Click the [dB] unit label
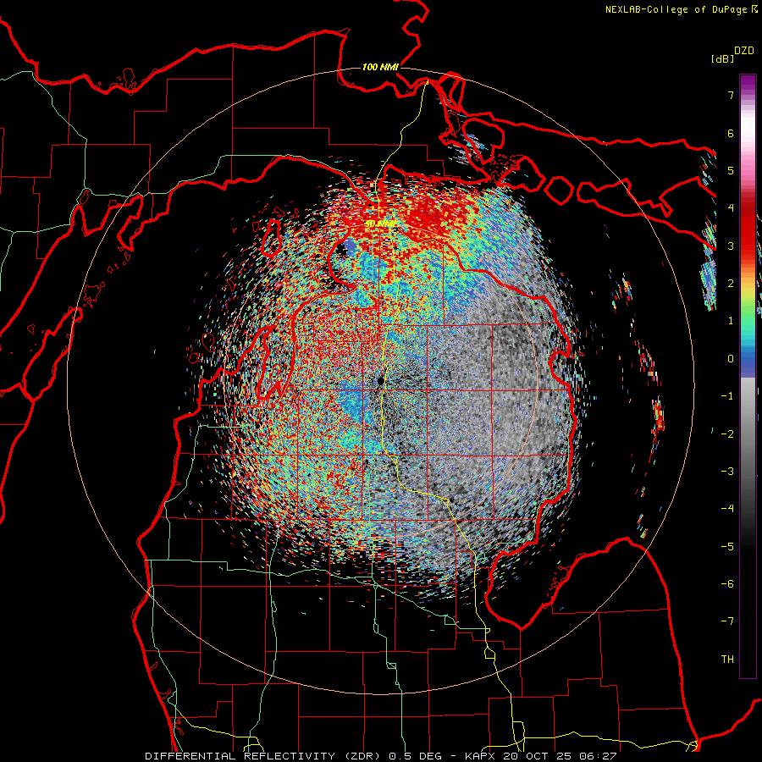762x762 pixels. [x=722, y=58]
